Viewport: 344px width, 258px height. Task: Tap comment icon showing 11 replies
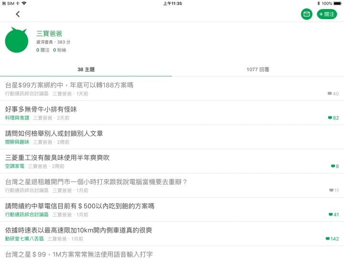(334, 191)
